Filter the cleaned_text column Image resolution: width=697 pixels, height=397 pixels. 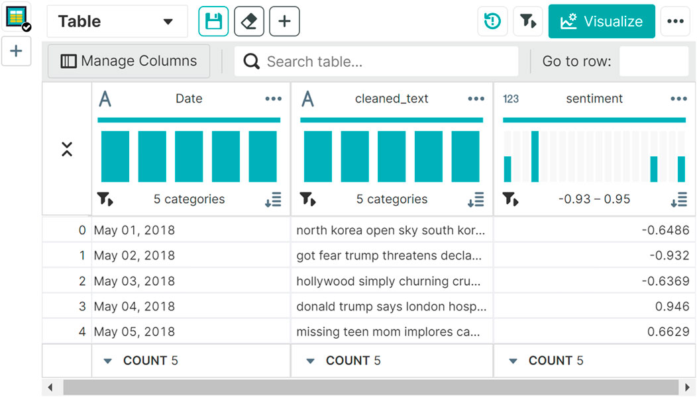click(307, 199)
